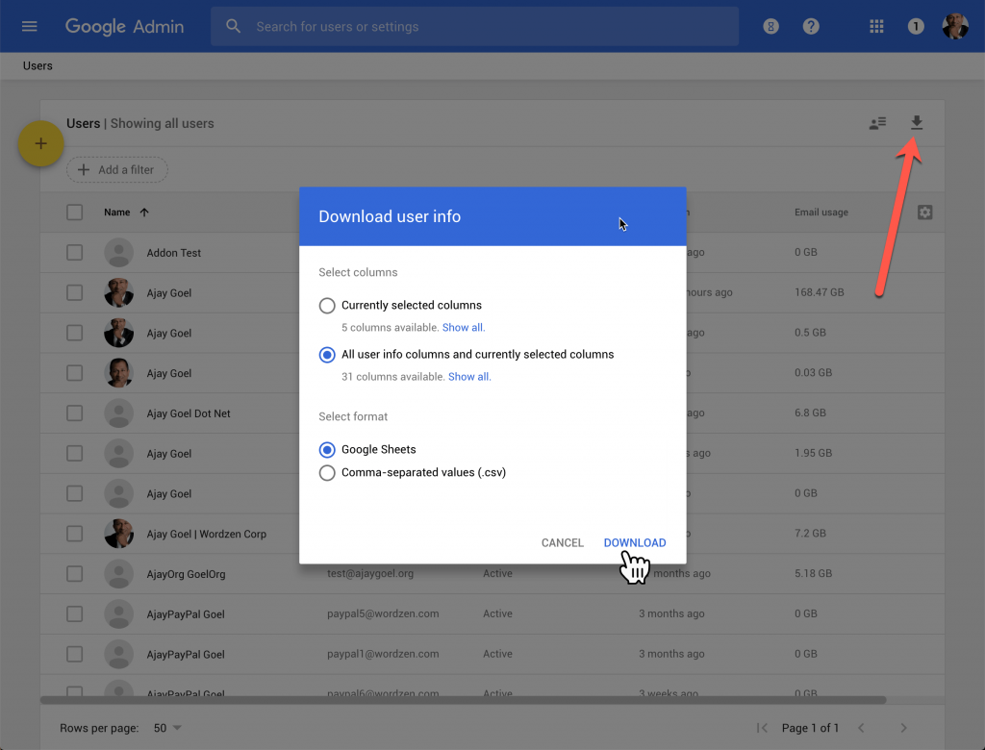Open the pending tasks hourglass icon
The image size is (985, 750).
coord(770,26)
